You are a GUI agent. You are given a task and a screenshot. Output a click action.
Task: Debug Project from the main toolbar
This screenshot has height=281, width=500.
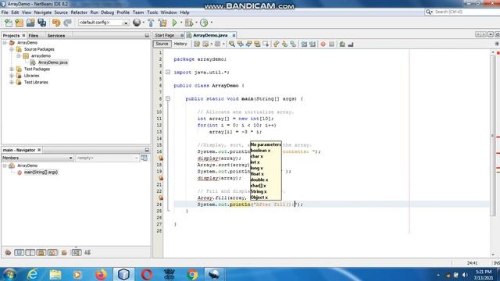(x=189, y=23)
